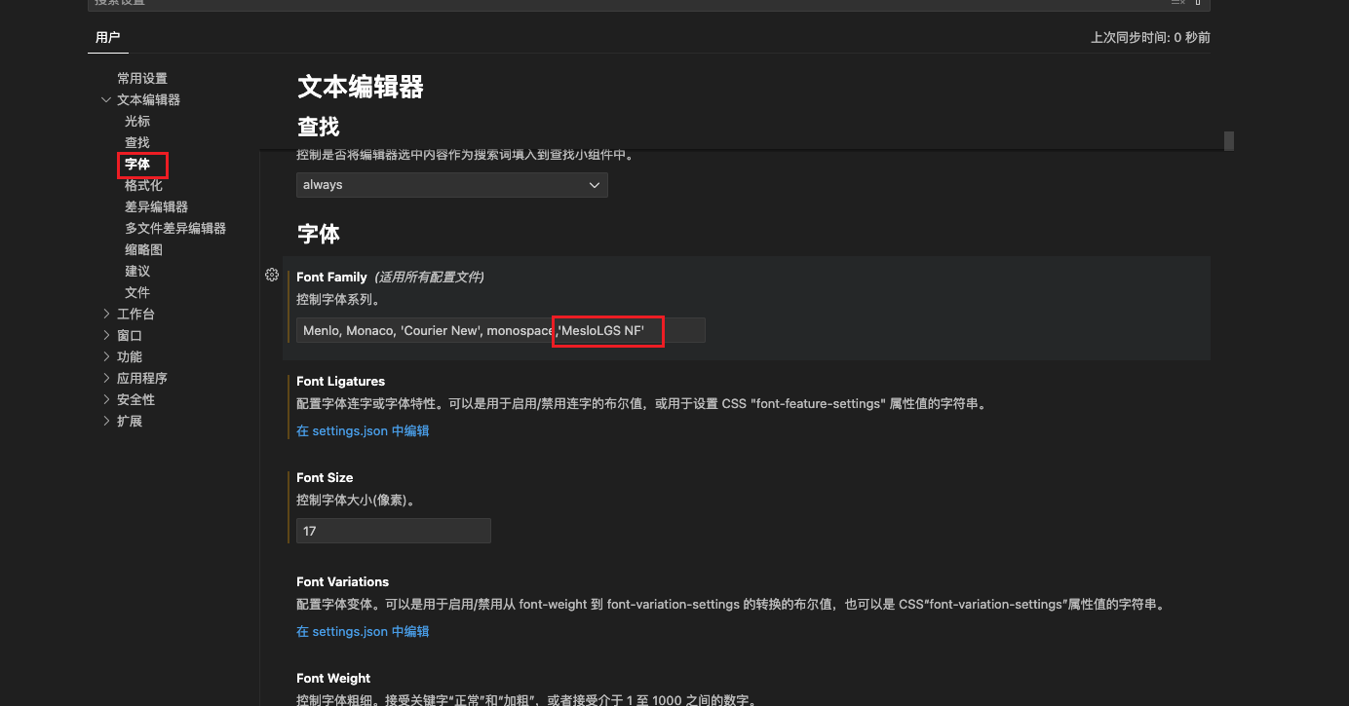Open the gear action menu beside Font Family
This screenshot has height=706, width=1349.
pyautogui.click(x=272, y=275)
